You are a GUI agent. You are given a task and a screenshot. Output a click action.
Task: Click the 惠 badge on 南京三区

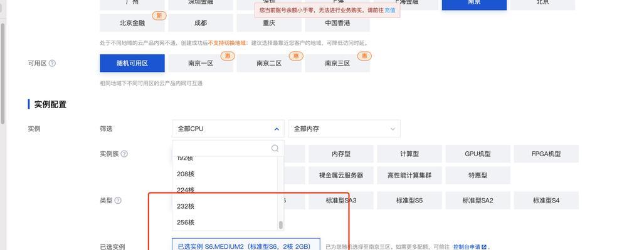point(364,56)
